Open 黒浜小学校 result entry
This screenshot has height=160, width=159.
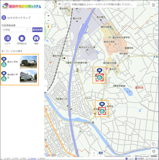click(x=12, y=62)
